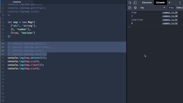Screen dimensions: 183x103
Task: Open the DevTools three-dot menu
Action: (x=180, y=3)
